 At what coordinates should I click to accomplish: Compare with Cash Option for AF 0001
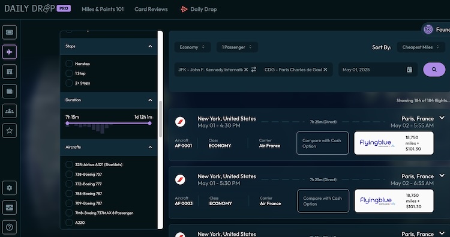coord(323,143)
